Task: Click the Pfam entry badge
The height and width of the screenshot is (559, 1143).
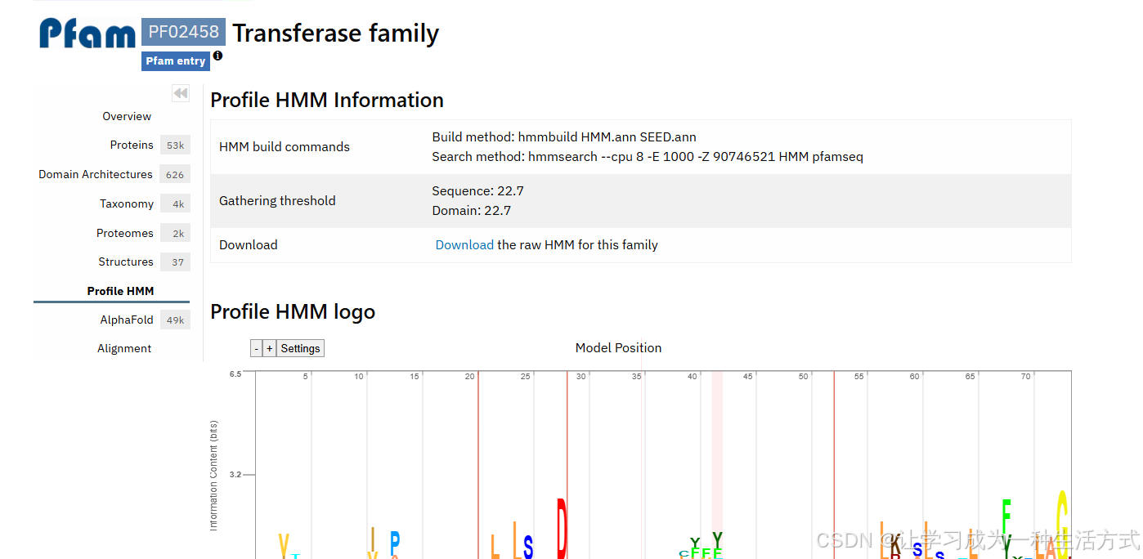Action: [176, 61]
